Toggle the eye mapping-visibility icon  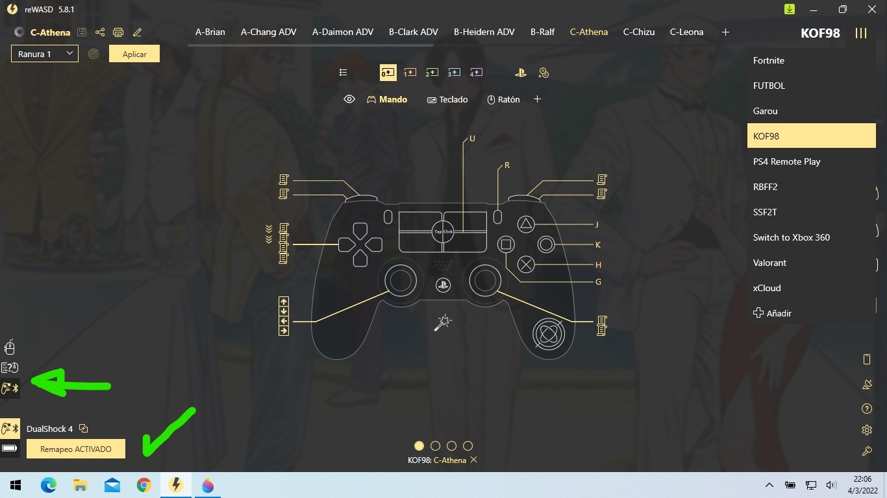(x=349, y=99)
